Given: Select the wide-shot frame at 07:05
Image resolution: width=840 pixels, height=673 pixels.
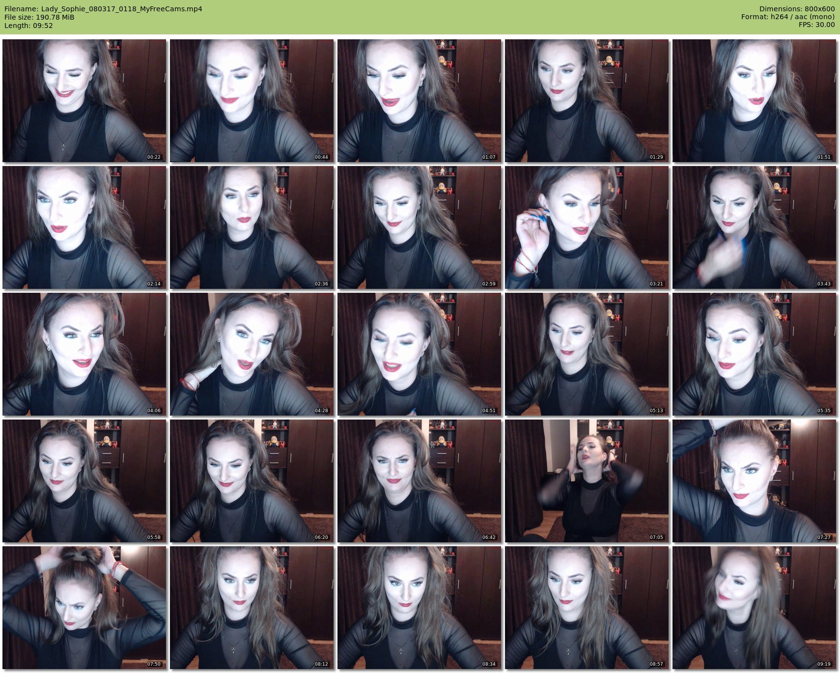Looking at the screenshot, I should [587, 481].
